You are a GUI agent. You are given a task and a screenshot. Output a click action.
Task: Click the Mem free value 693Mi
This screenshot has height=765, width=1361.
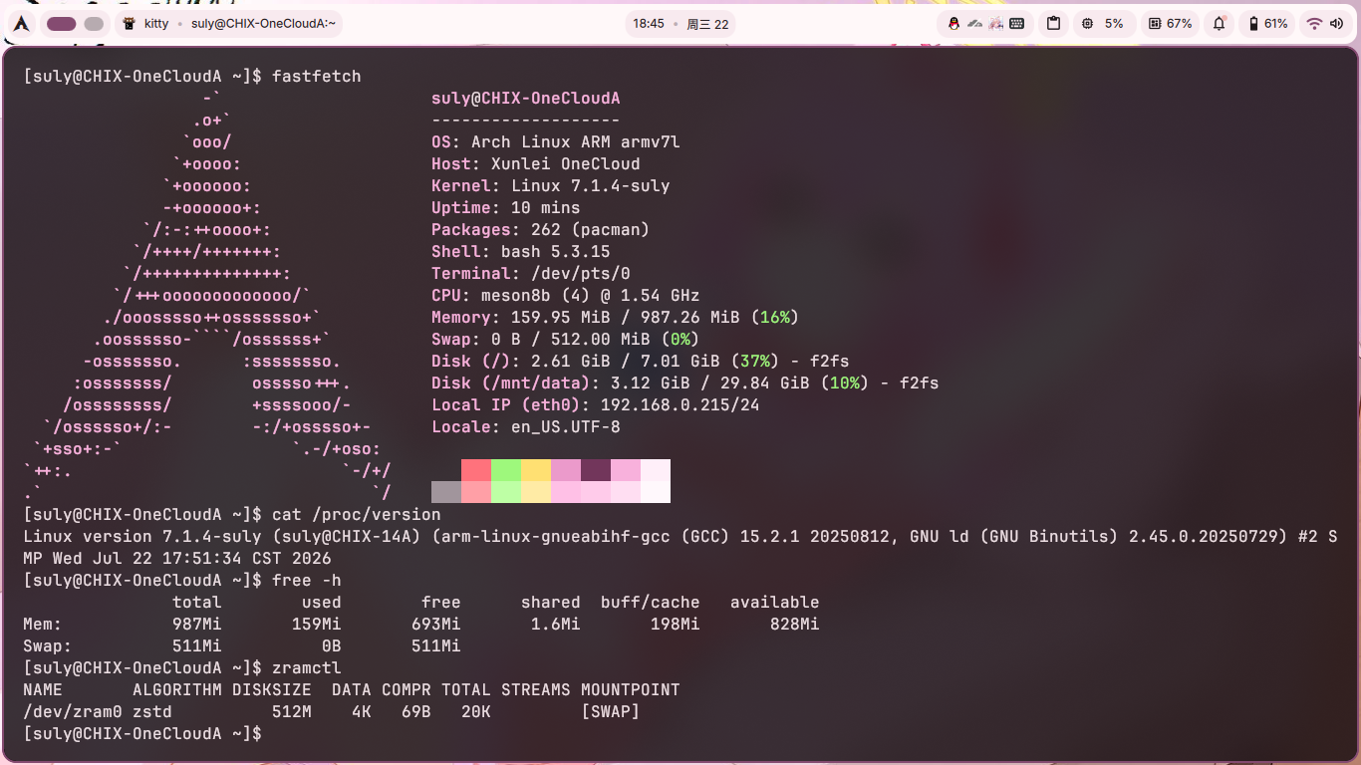tap(436, 625)
